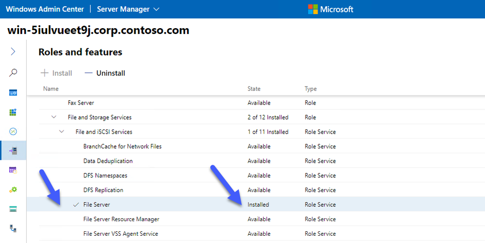Screen dimensions: 485x243
Task: Select the Roles and features sidebar icon
Action: 13,151
